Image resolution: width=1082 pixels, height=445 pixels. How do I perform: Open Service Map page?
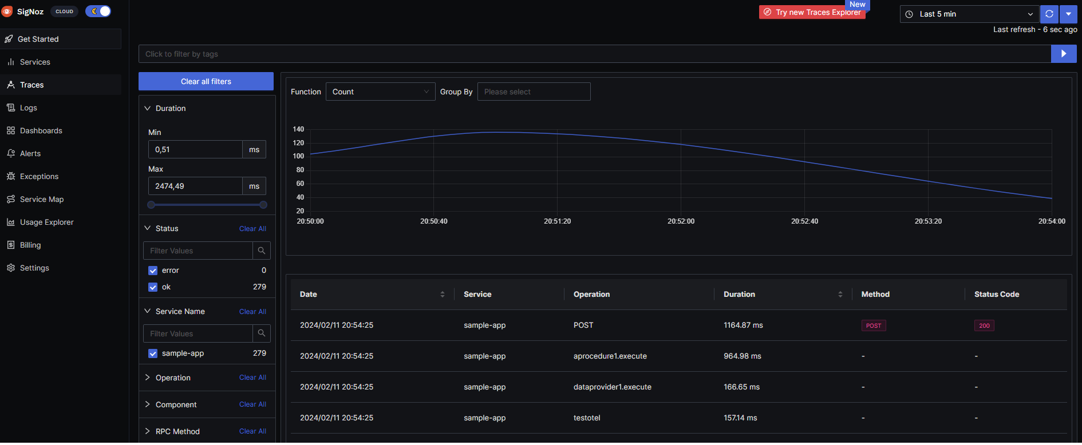click(61, 199)
